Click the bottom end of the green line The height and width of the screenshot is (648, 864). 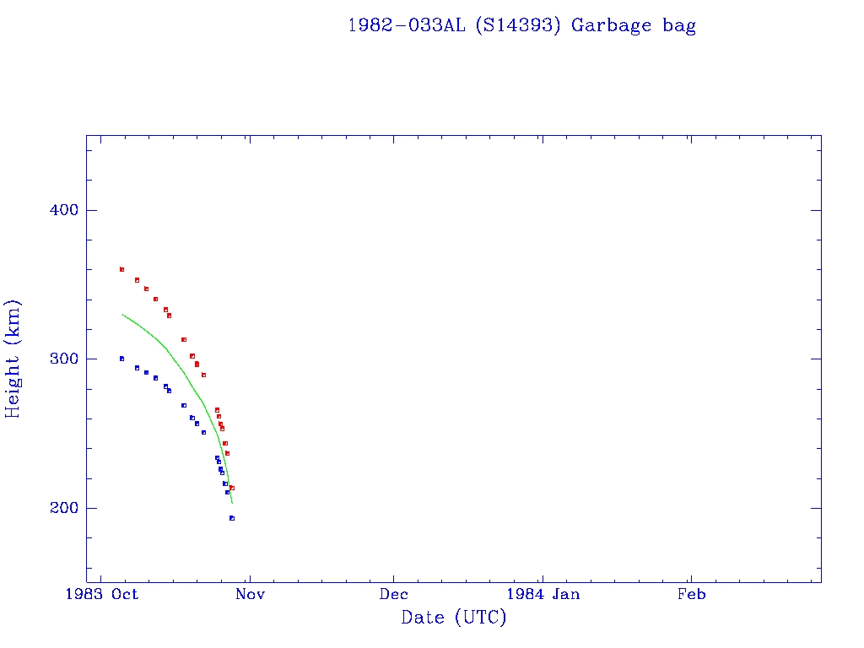point(232,503)
